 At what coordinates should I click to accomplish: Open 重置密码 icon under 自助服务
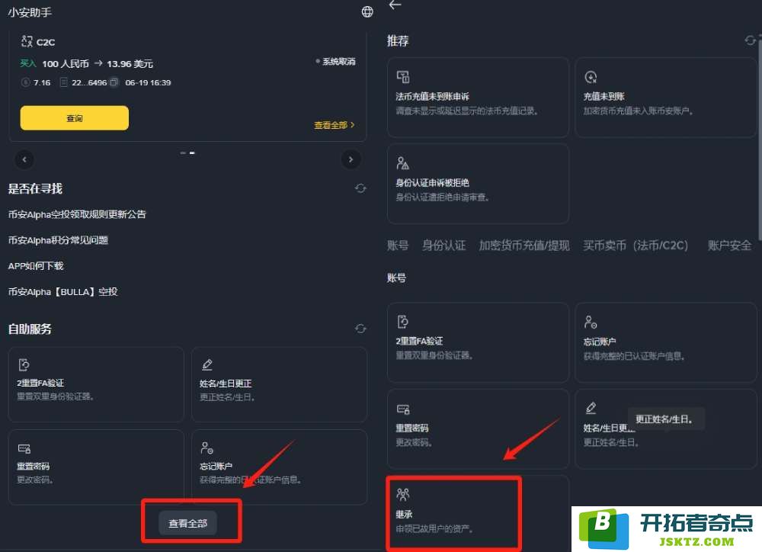pos(24,448)
